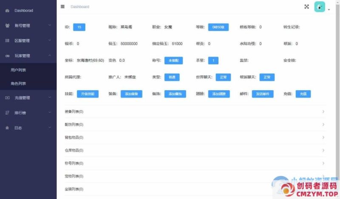Image resolution: width=340 pixels, height=199 pixels.
Task: Open the 坐骑列表(0) collapse row
Action: 195,189
